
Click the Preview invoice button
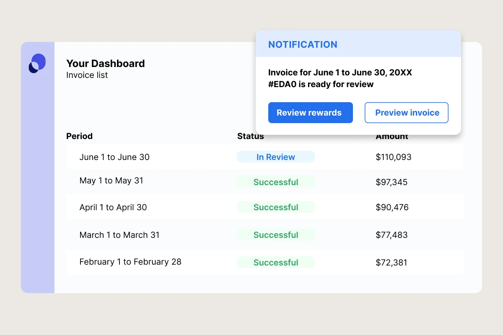pos(406,113)
